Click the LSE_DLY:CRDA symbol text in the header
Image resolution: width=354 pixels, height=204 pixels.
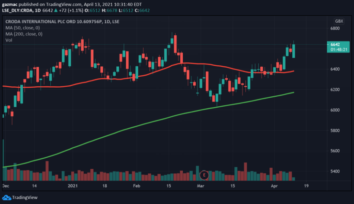click(17, 10)
